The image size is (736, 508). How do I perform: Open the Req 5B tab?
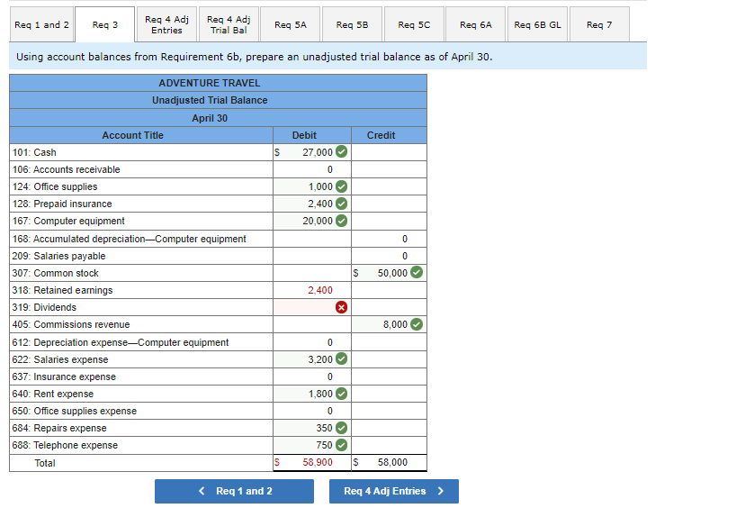tap(352, 24)
